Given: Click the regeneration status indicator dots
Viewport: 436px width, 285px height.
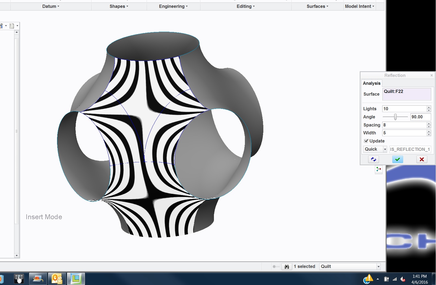Looking at the screenshot, I should pyautogui.click(x=276, y=267).
